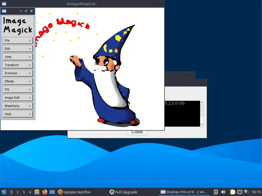Open the F/X menu button
The width and height of the screenshot is (262, 196).
click(x=18, y=90)
